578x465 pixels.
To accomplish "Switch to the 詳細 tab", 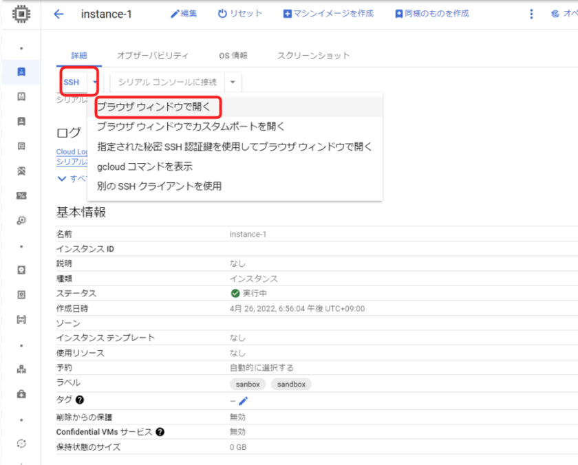I will [79, 56].
